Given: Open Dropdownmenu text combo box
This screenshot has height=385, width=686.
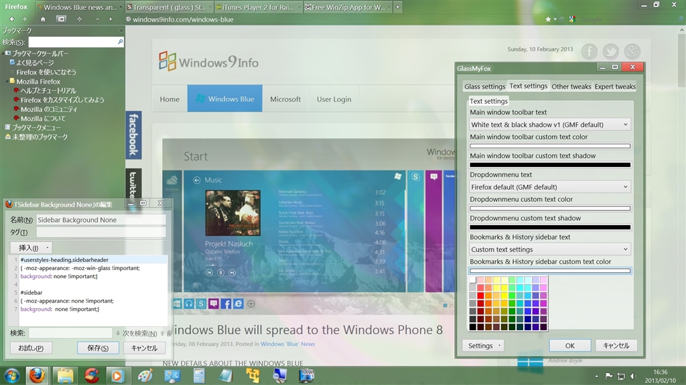Looking at the screenshot, I should point(550,187).
